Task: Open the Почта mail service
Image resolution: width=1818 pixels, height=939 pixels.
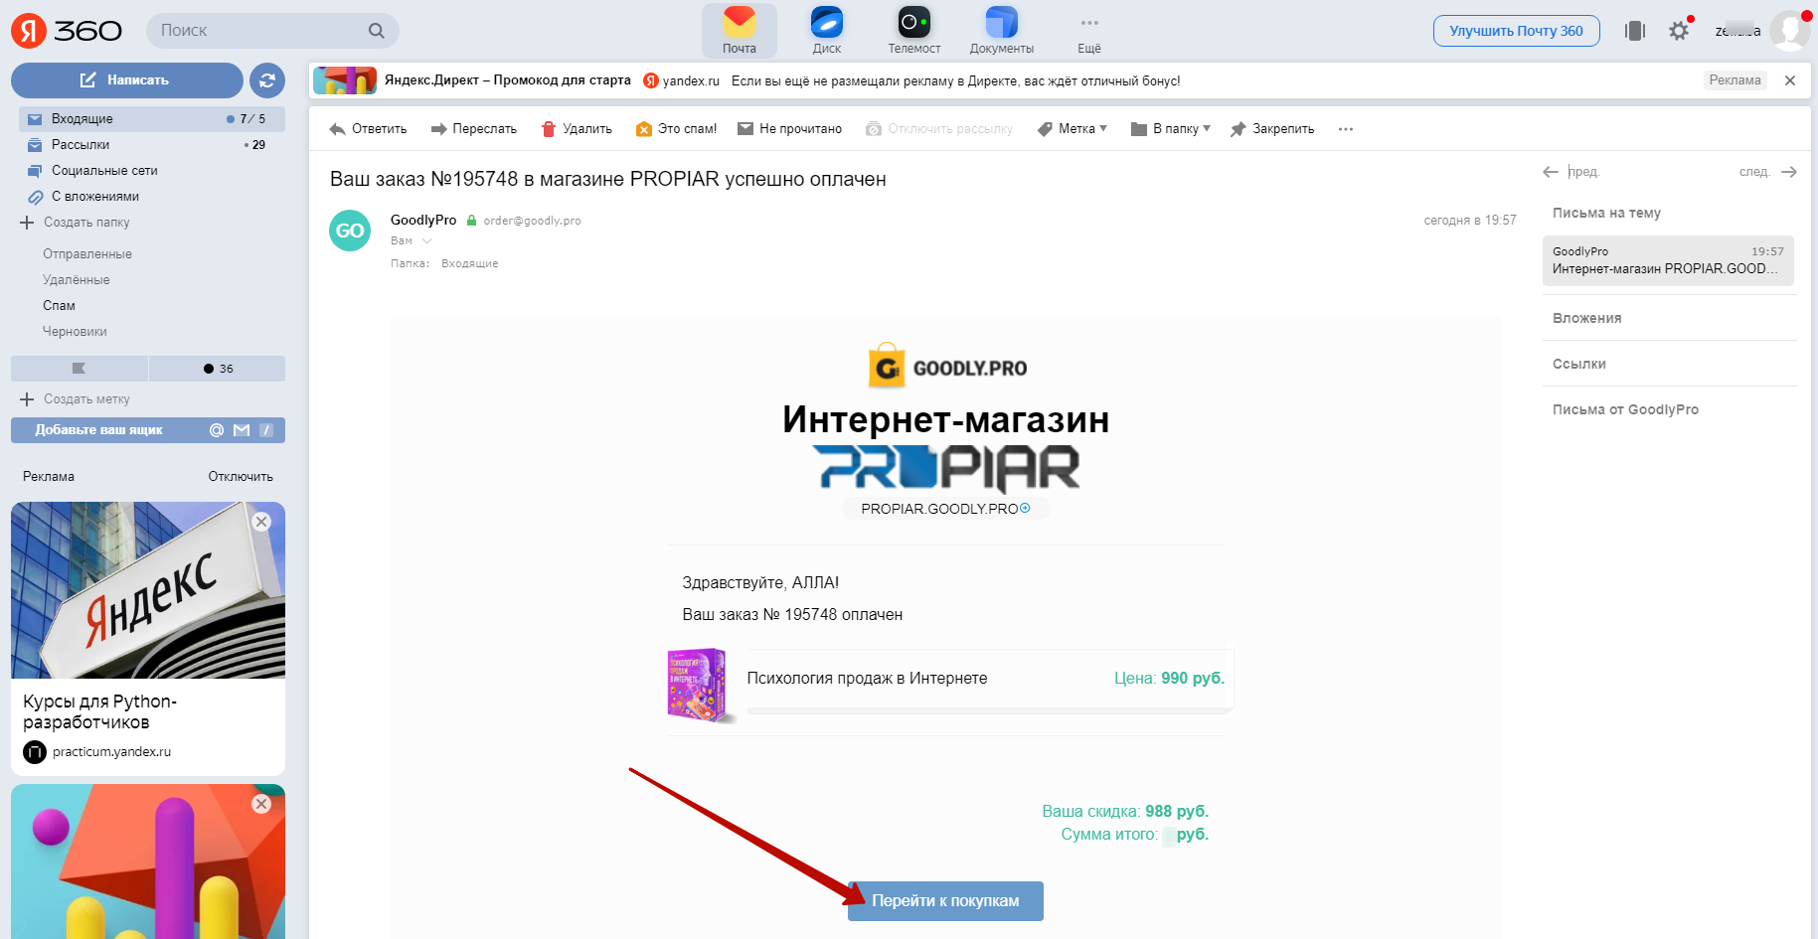Action: [740, 31]
